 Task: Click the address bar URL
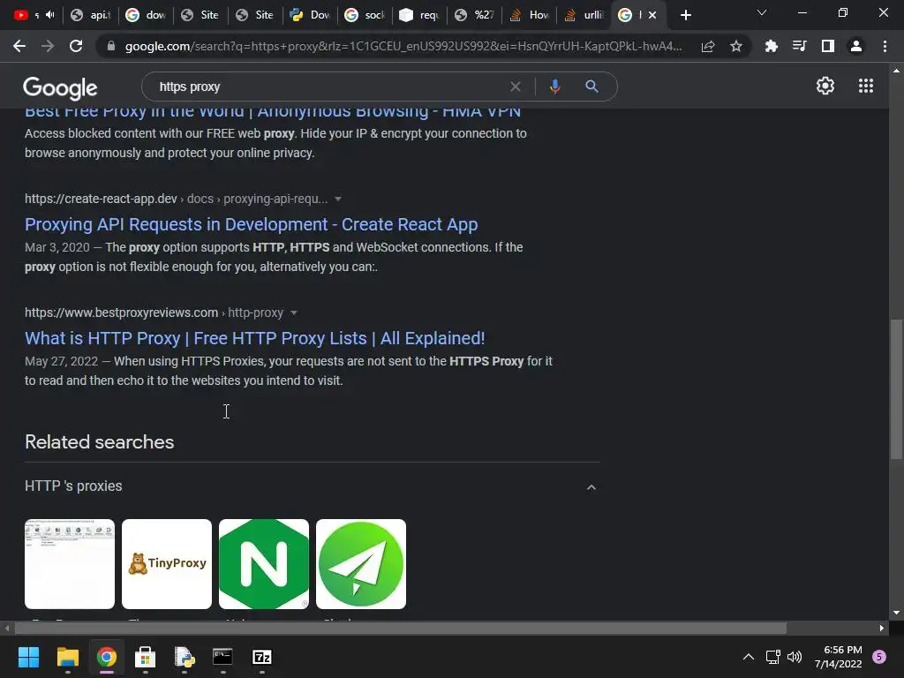[x=403, y=46]
